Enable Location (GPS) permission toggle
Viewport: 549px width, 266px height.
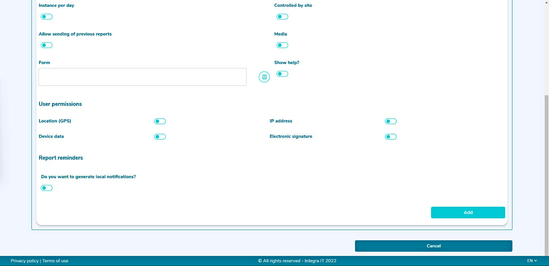[160, 121]
